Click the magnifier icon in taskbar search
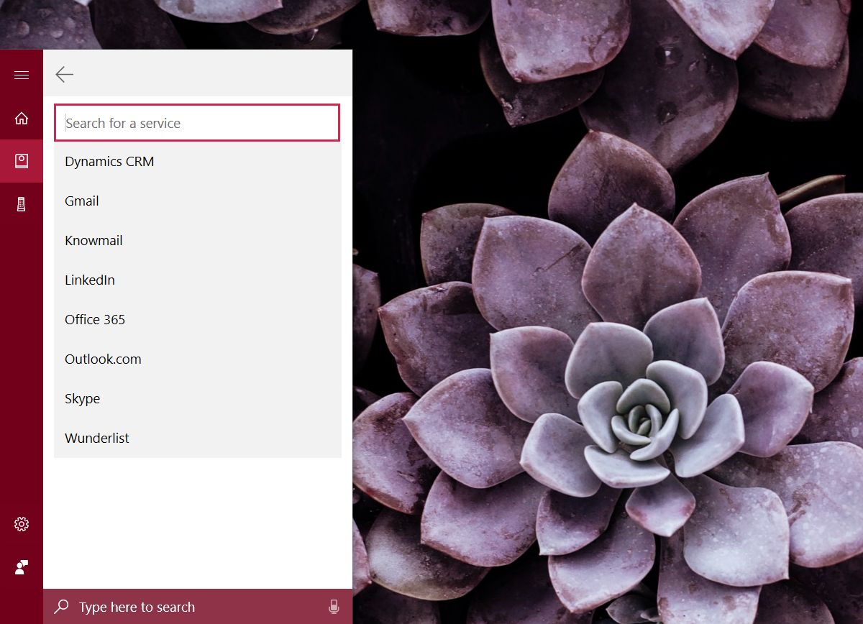The height and width of the screenshot is (624, 863). (x=62, y=607)
